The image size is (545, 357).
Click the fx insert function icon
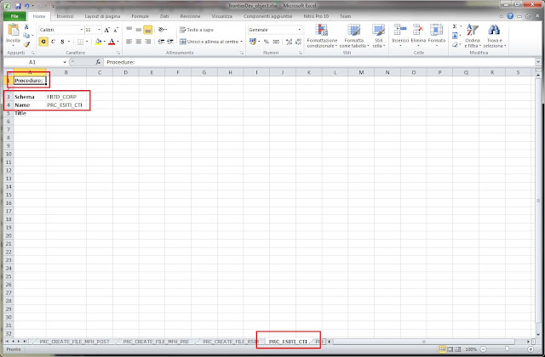click(98, 62)
